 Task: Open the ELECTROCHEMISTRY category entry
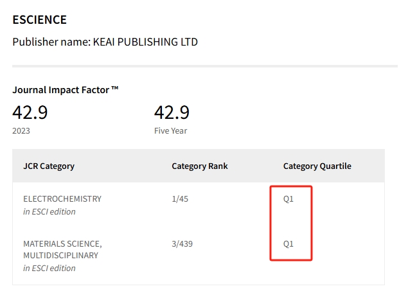tap(62, 199)
